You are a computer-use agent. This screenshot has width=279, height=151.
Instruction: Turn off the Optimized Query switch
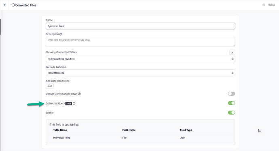[232, 103]
